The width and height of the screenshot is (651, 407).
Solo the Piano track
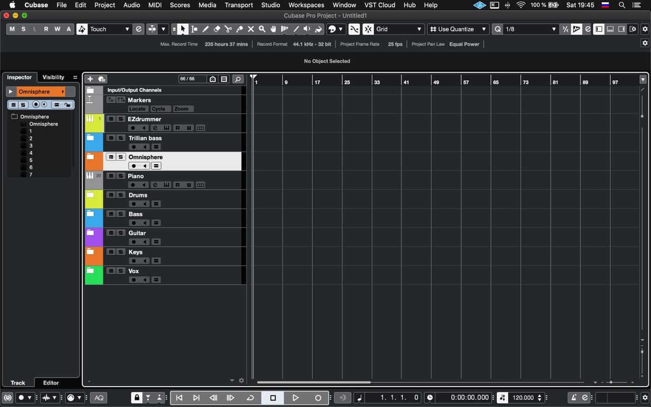coord(121,176)
